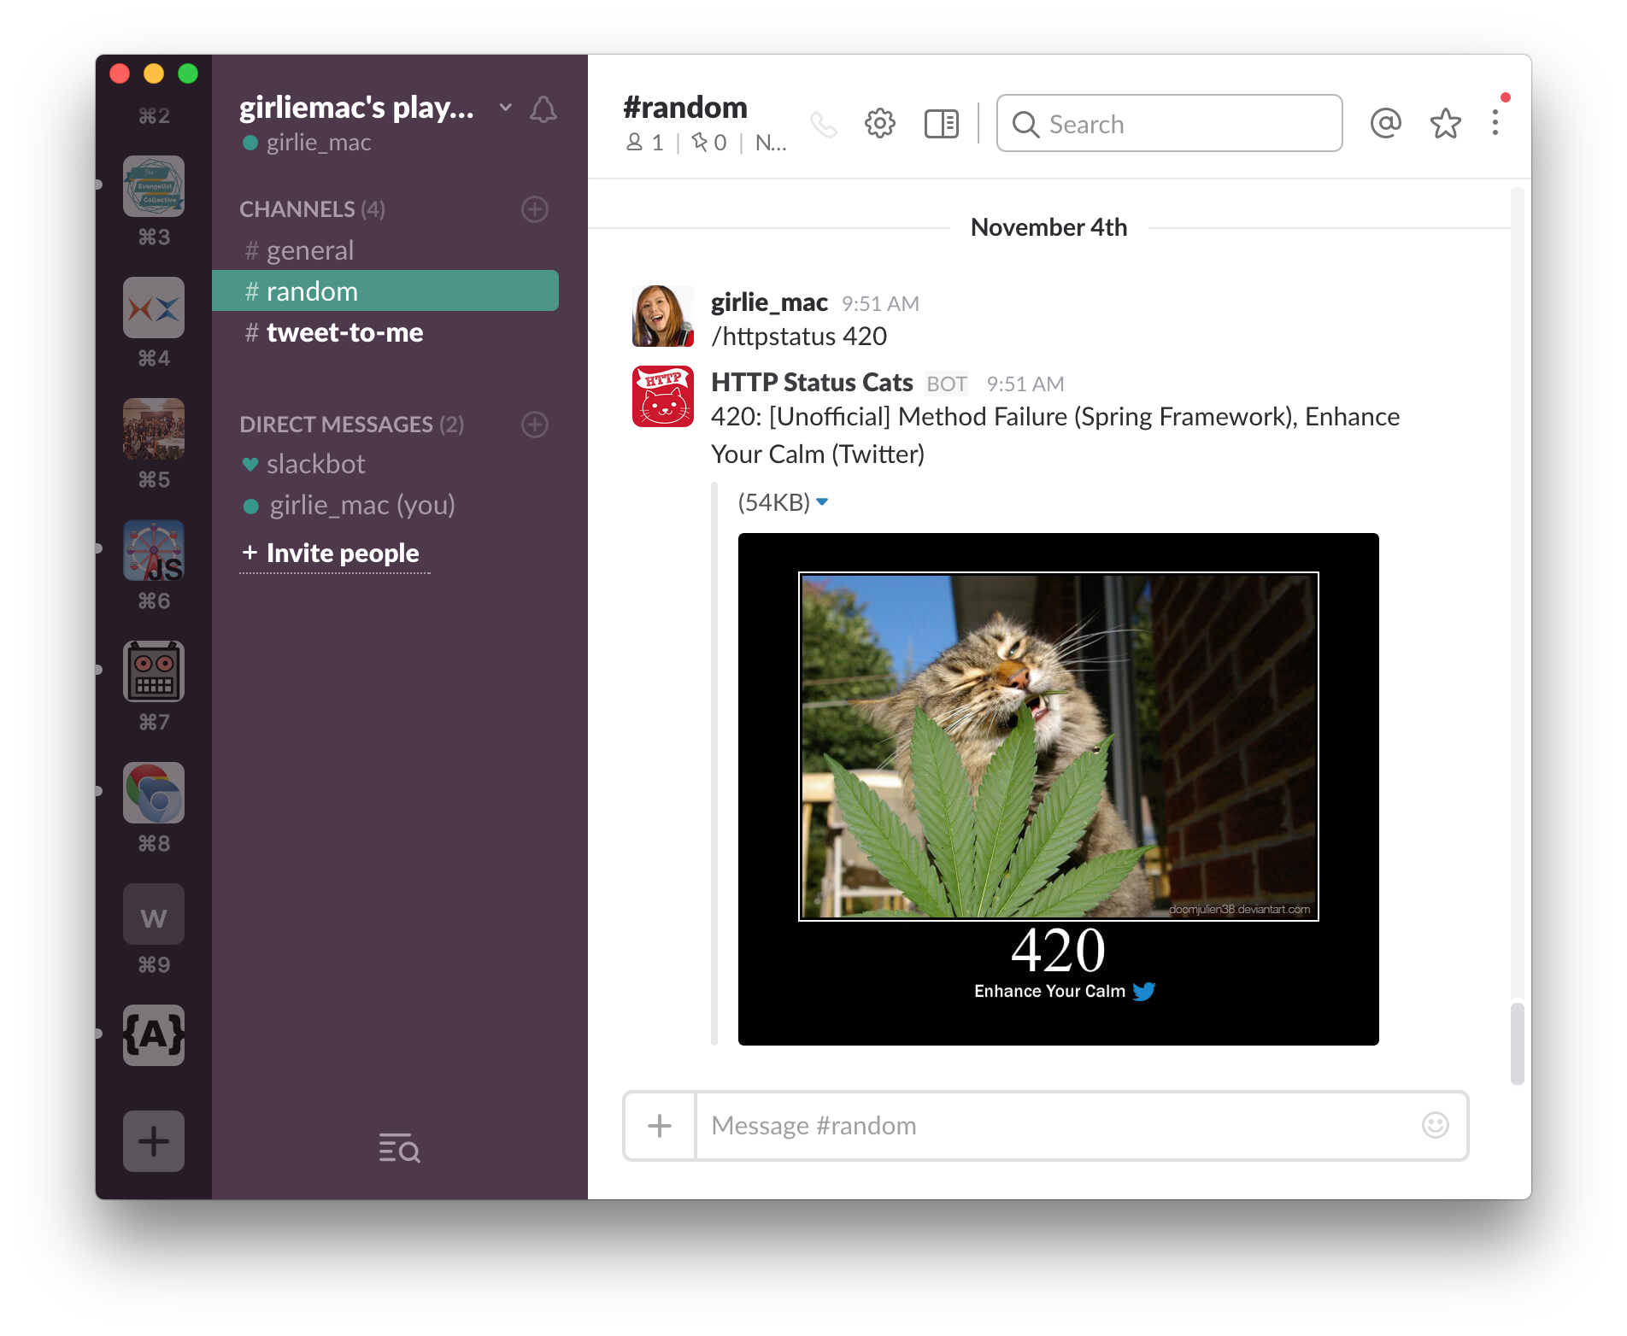Start a call using the phone icon
The image size is (1627, 1336).
(x=824, y=123)
